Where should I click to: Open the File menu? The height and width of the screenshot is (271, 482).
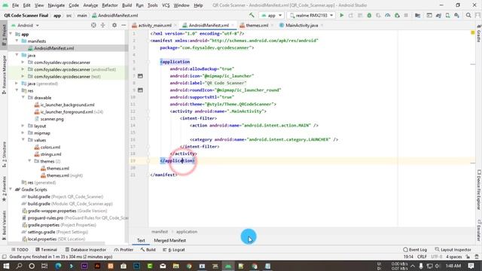point(15,5)
